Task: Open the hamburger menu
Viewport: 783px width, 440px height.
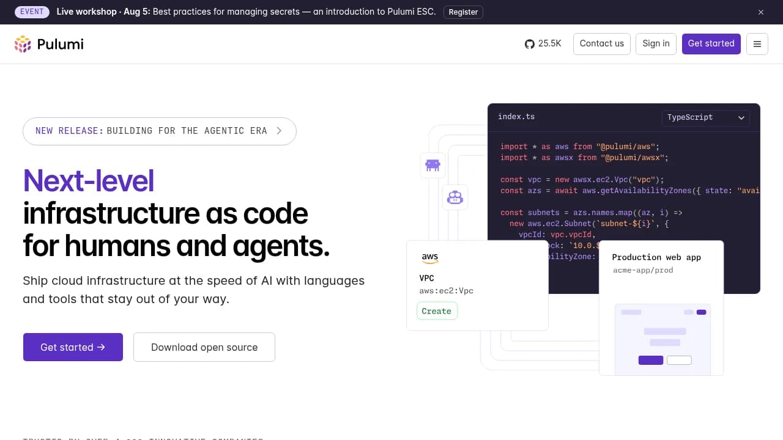Action: [757, 44]
